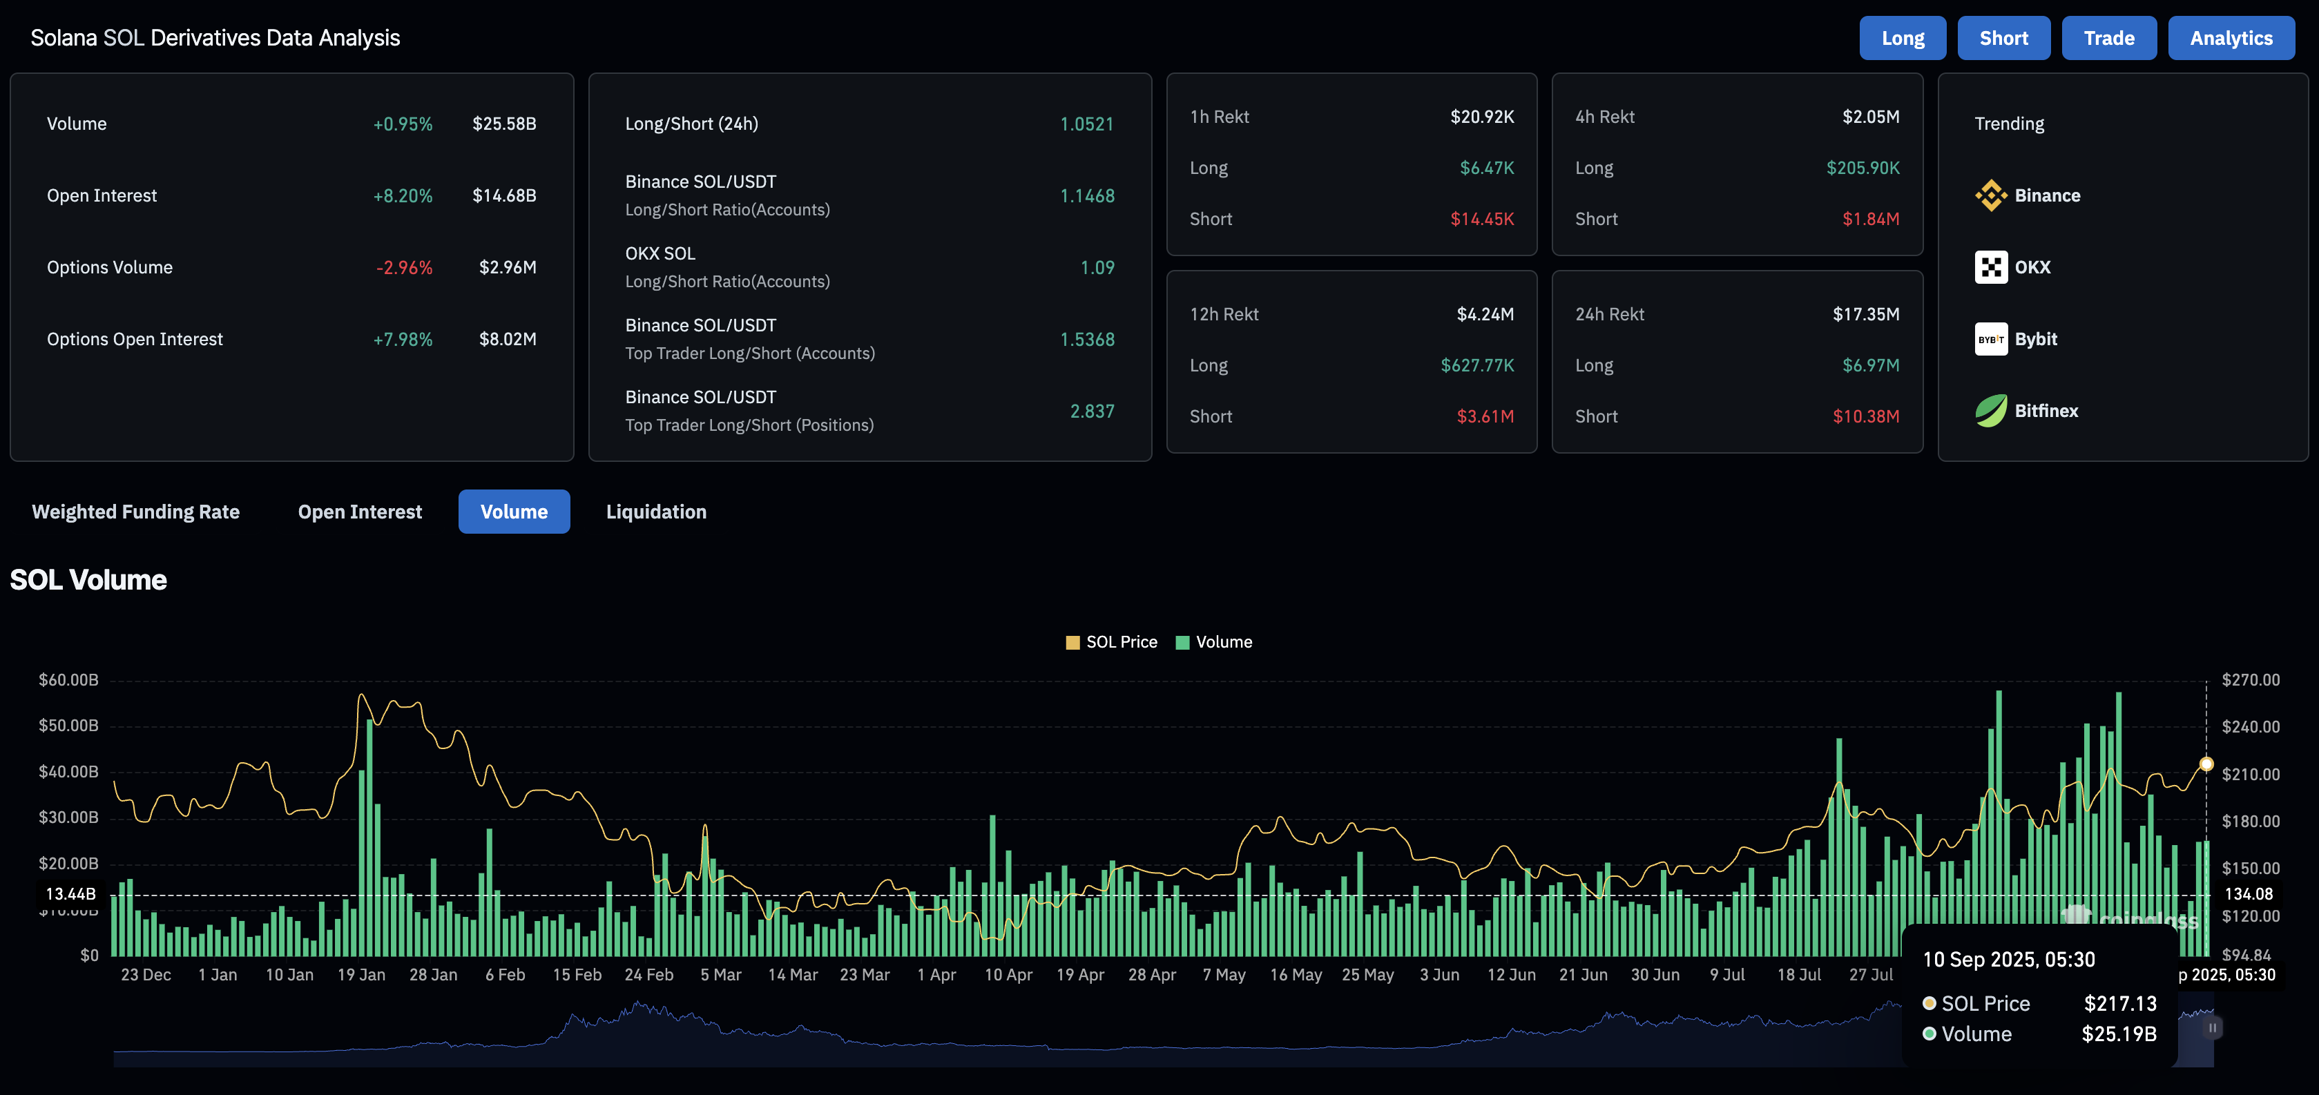
Task: Click the Bybit logo icon
Action: coord(1990,339)
